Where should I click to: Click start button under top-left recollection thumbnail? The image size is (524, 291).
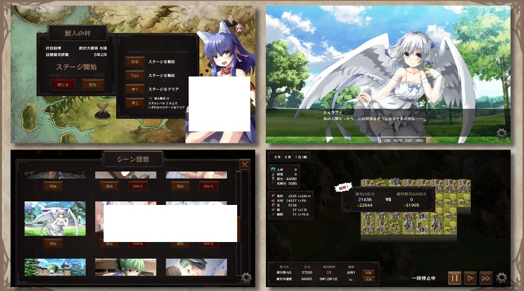point(53,186)
